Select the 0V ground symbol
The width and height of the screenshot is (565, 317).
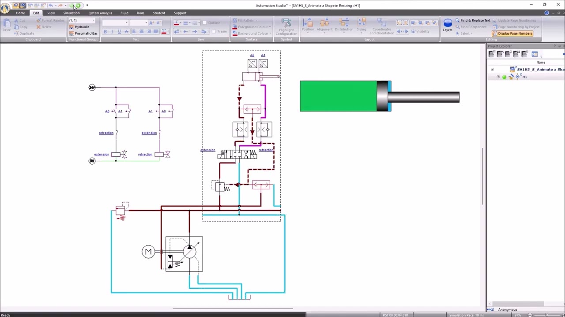coord(92,161)
